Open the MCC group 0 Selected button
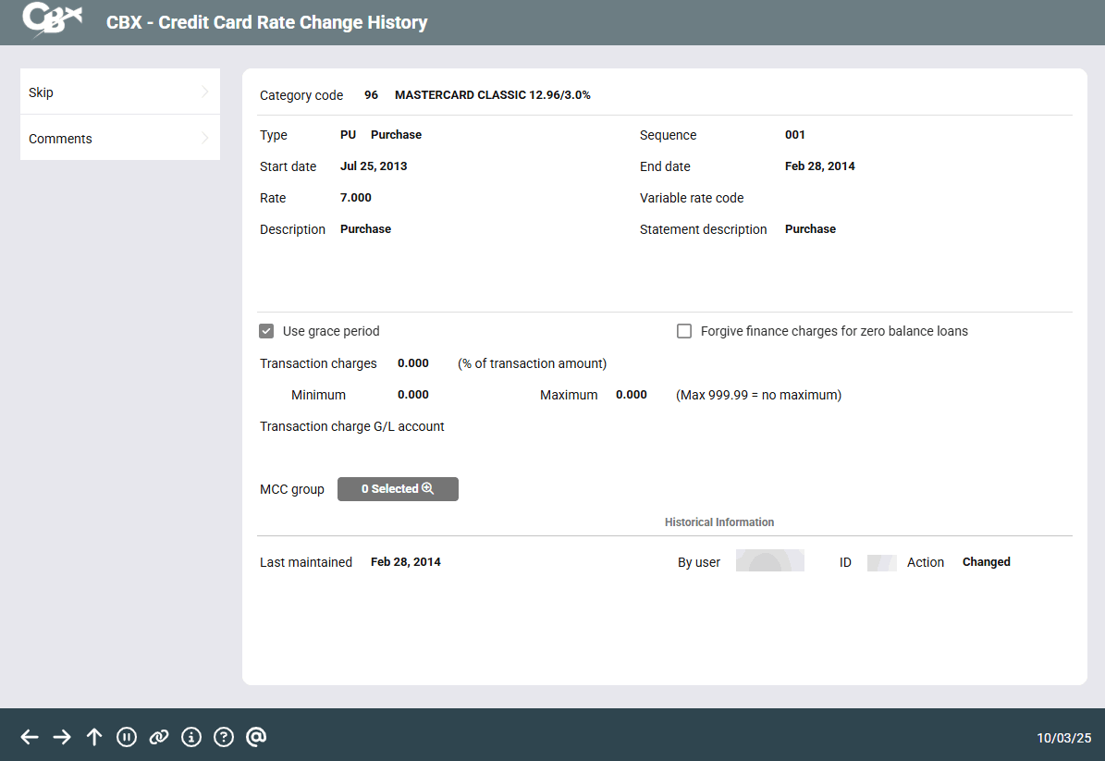 pos(398,489)
